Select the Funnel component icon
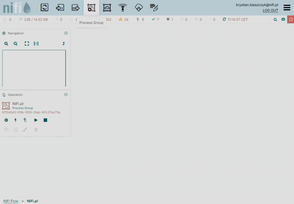 (123, 8)
